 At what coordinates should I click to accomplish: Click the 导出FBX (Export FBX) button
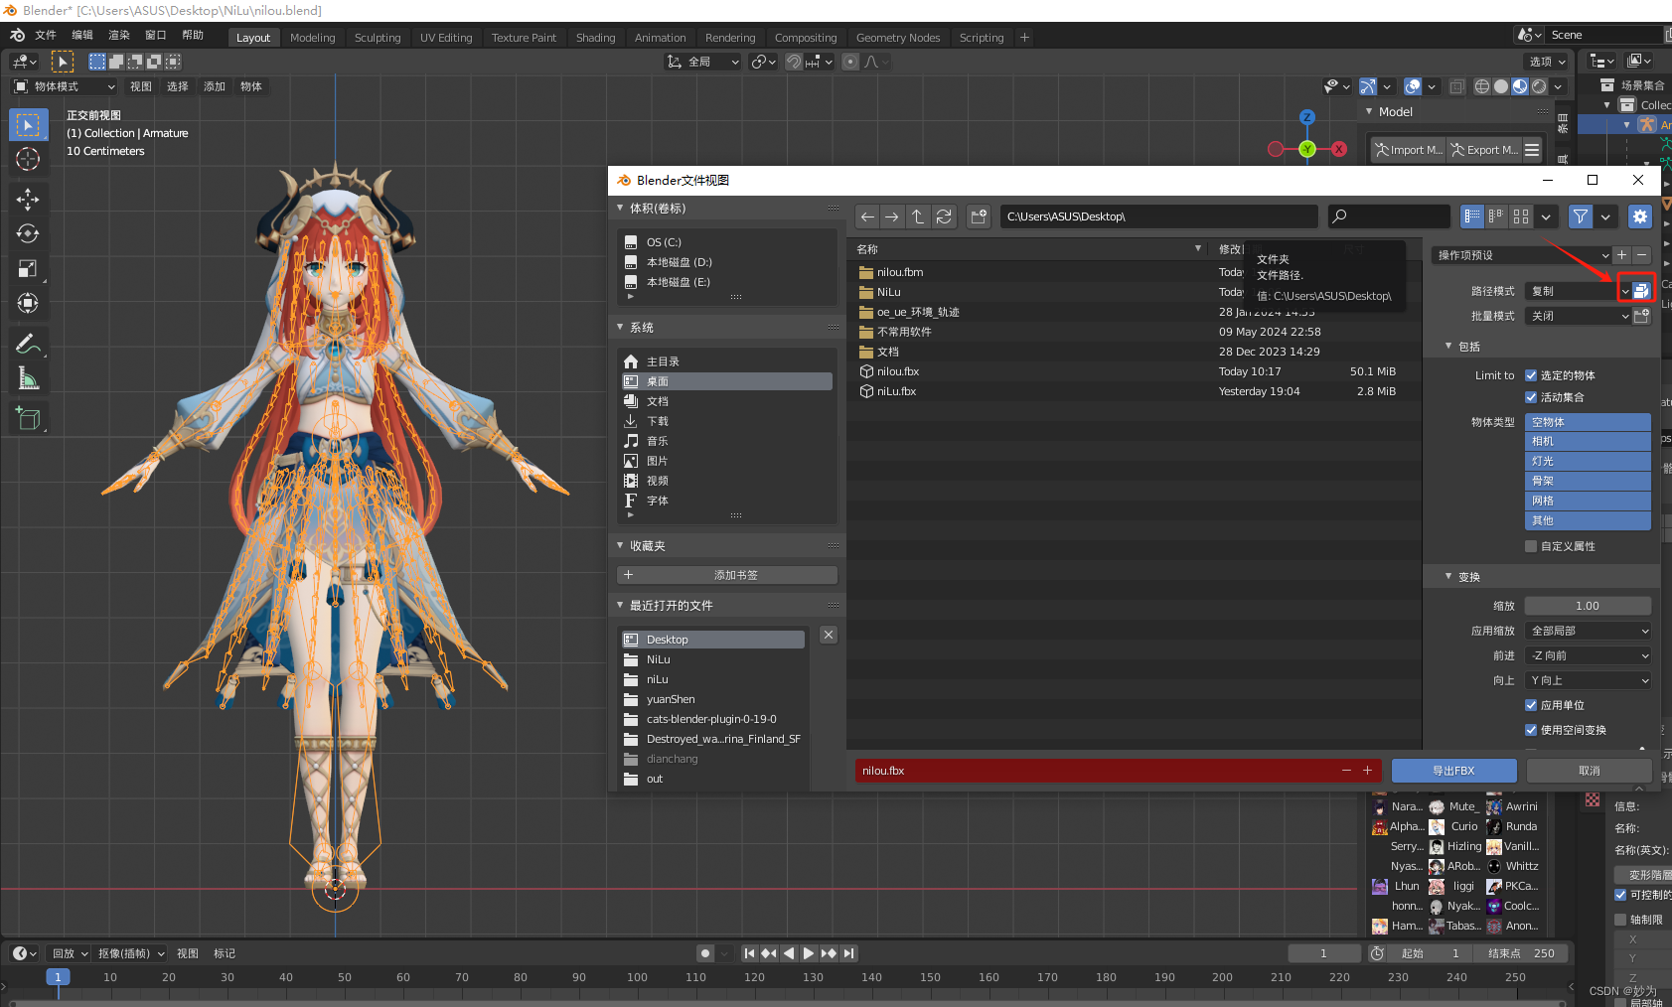[x=1453, y=771]
